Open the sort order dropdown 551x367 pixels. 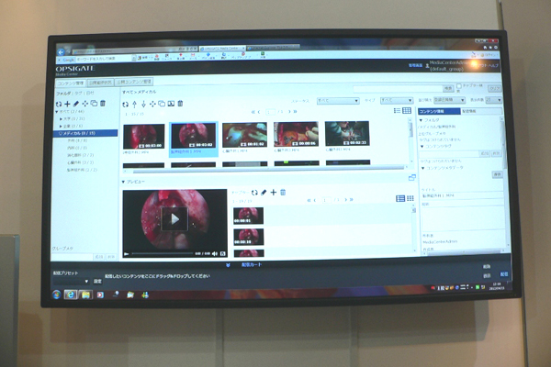click(449, 100)
